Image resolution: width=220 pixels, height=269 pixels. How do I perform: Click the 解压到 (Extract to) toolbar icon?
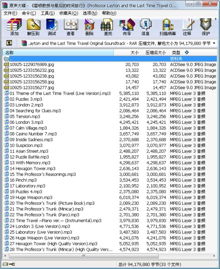click(33, 27)
